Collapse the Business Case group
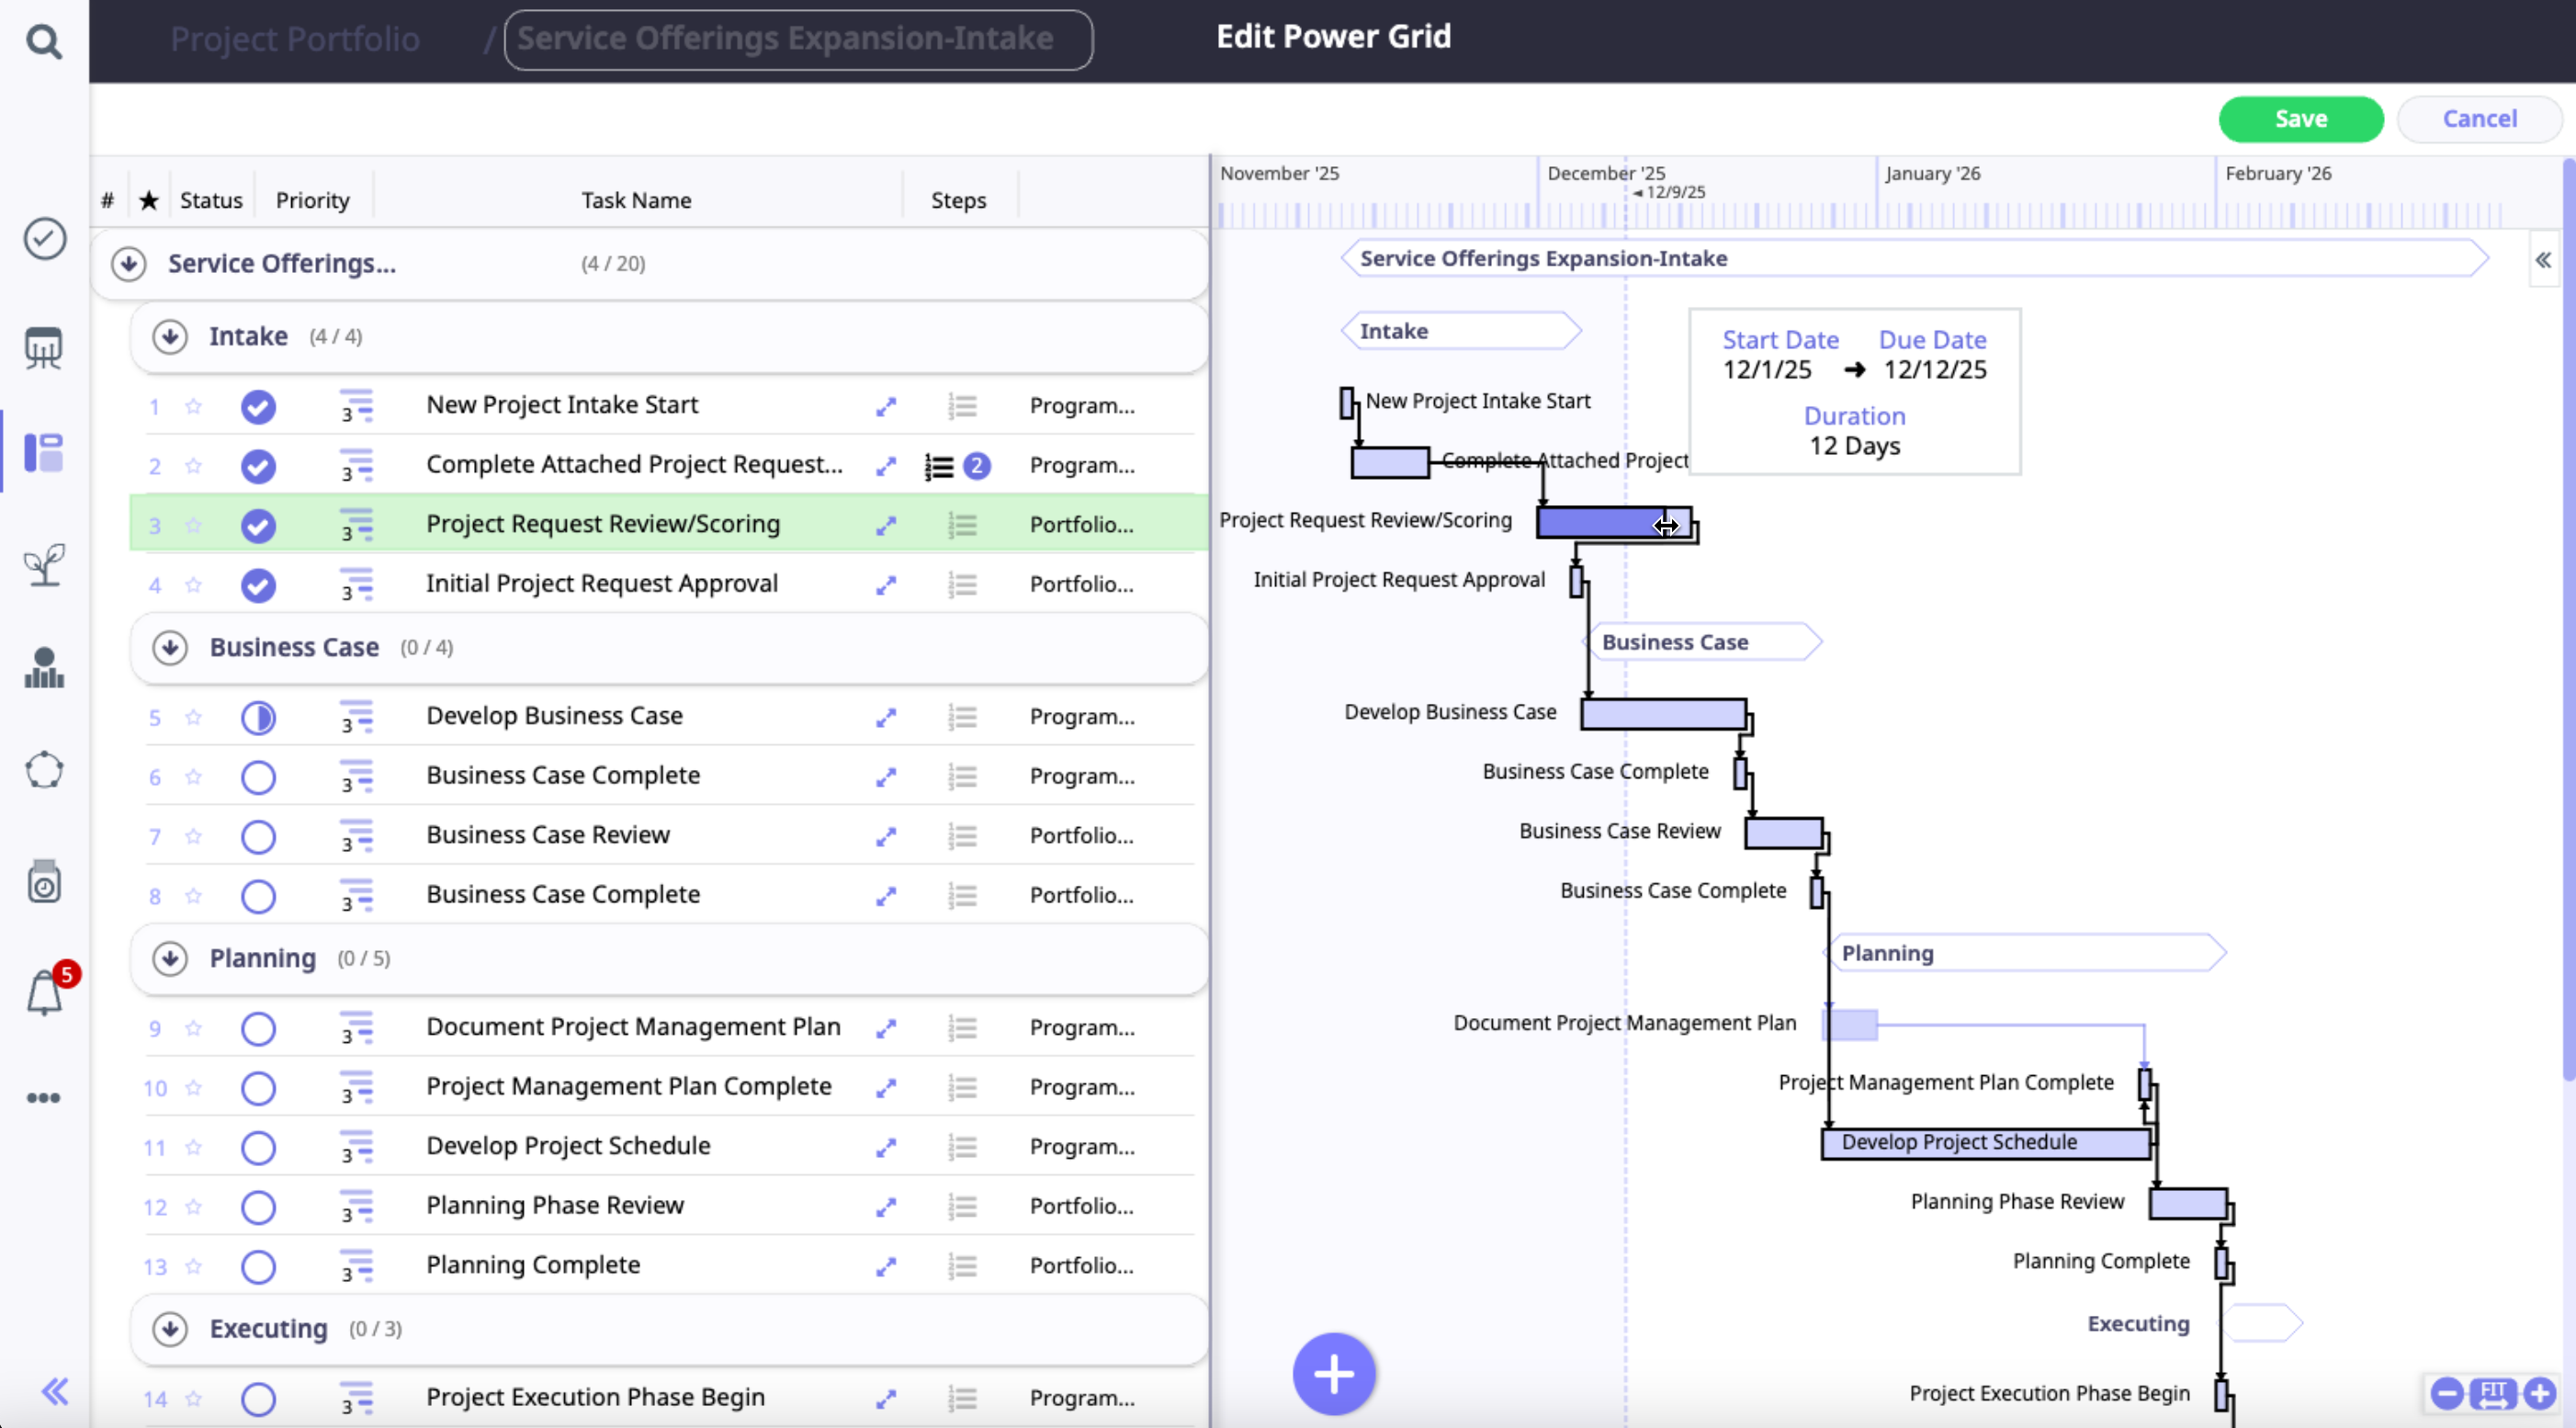 click(170, 648)
